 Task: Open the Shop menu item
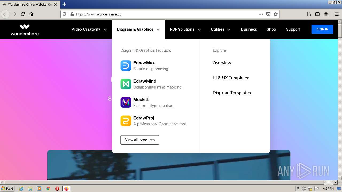(271, 29)
